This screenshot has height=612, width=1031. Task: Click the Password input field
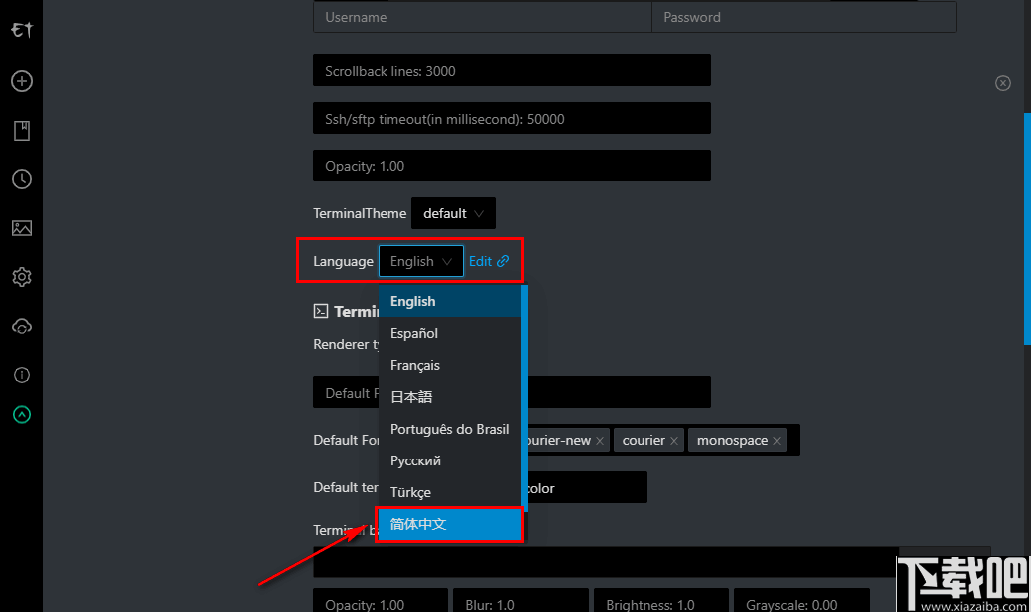tap(804, 17)
